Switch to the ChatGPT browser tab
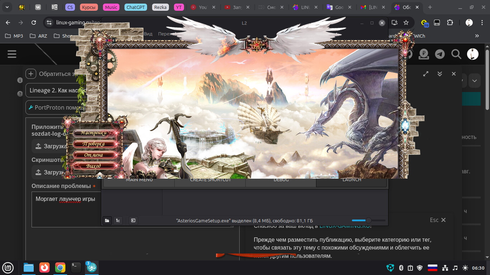Viewport: 490px width, 275px height. coord(136,7)
